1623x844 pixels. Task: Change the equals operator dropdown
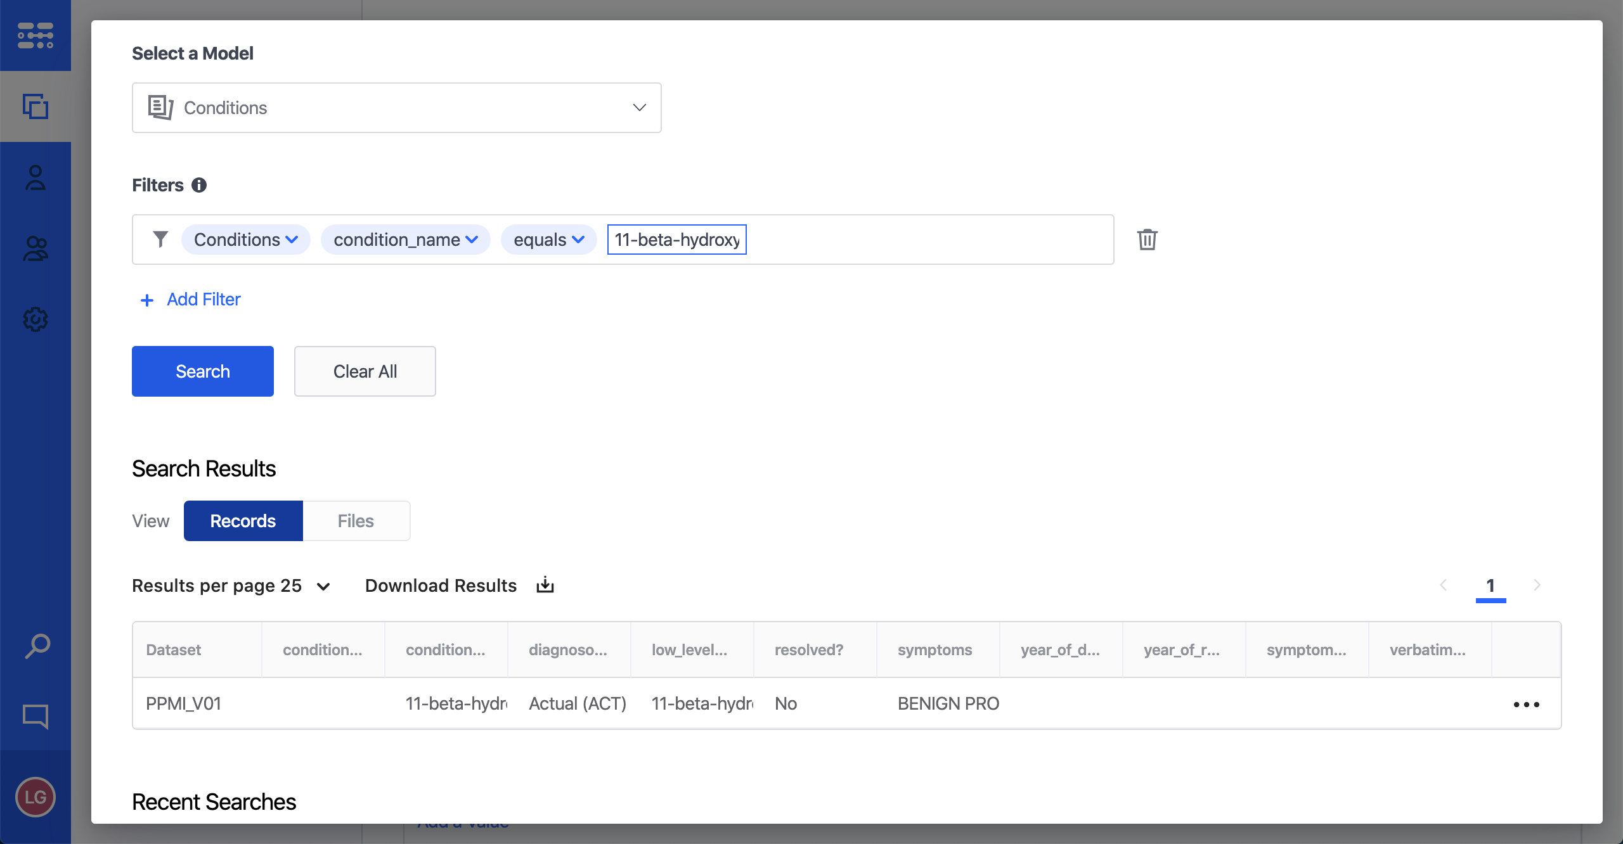pos(548,240)
